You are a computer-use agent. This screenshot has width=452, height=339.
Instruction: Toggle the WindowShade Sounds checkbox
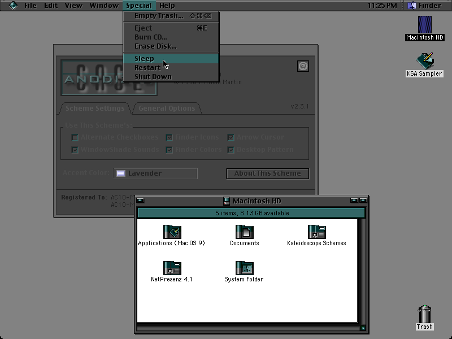[x=75, y=150]
